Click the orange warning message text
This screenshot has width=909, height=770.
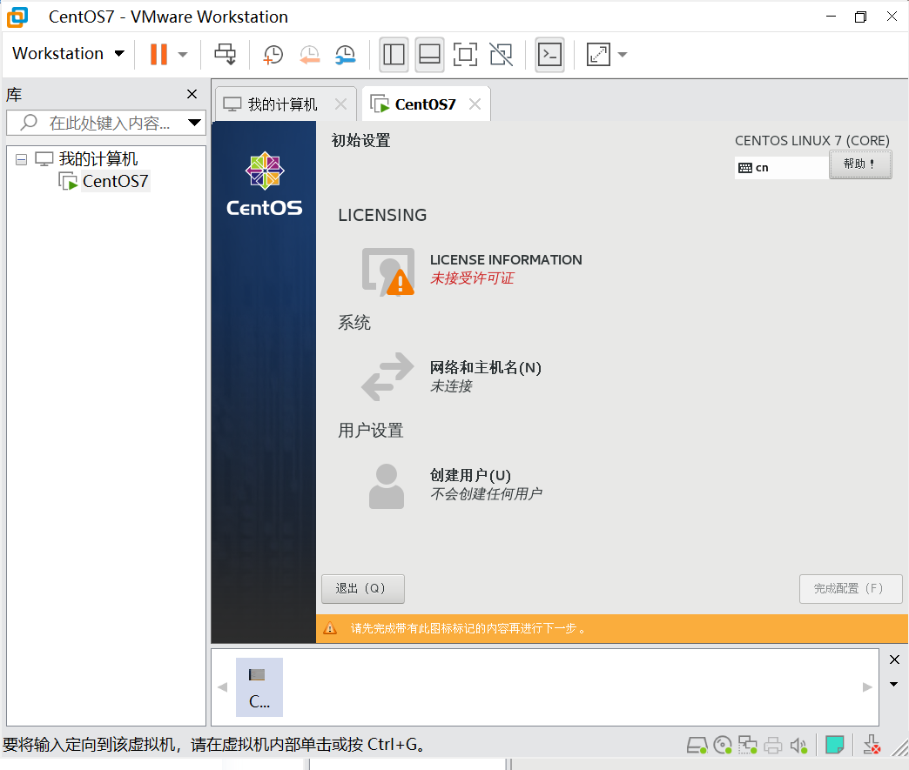click(x=468, y=628)
